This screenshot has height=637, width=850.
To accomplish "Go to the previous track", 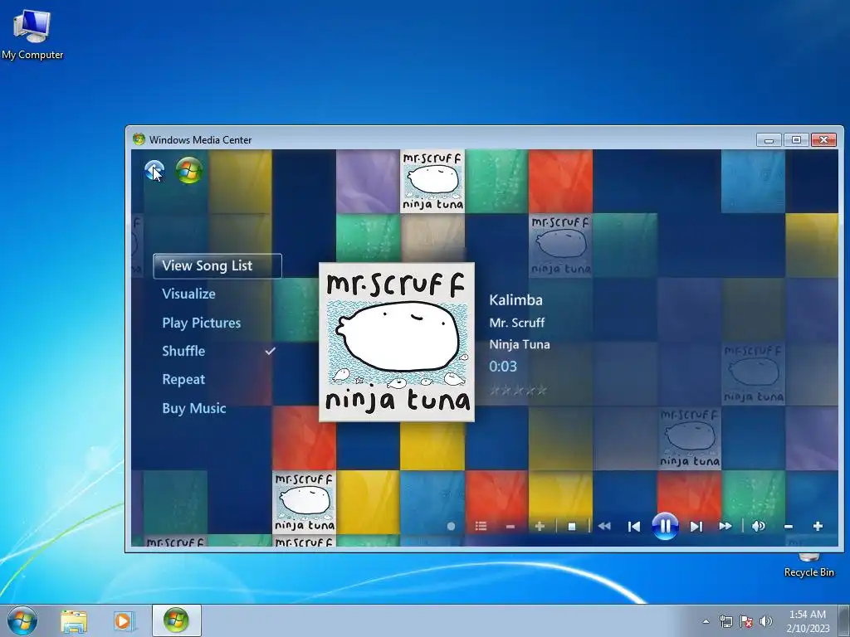I will [633, 527].
